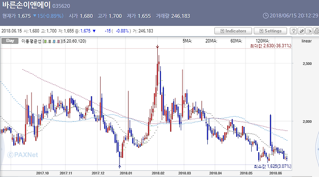Open the Indicators dropdown
The width and height of the screenshot is (319, 177).
(x=233, y=31)
